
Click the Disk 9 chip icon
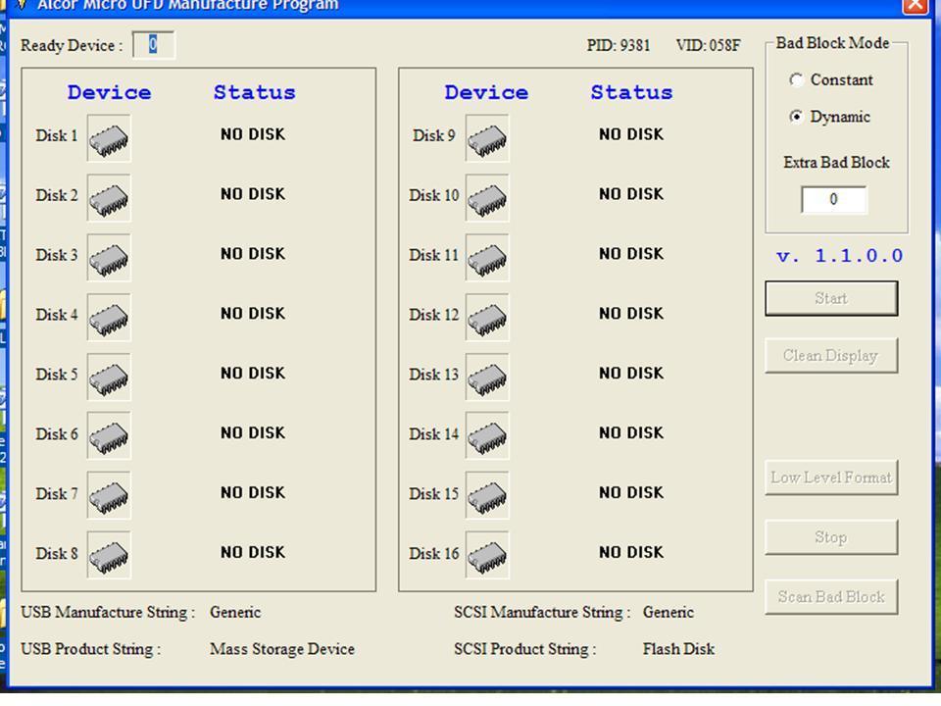click(487, 138)
